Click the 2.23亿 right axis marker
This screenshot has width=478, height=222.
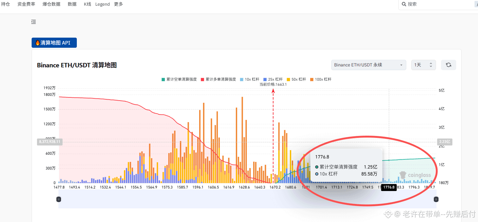[x=444, y=142]
